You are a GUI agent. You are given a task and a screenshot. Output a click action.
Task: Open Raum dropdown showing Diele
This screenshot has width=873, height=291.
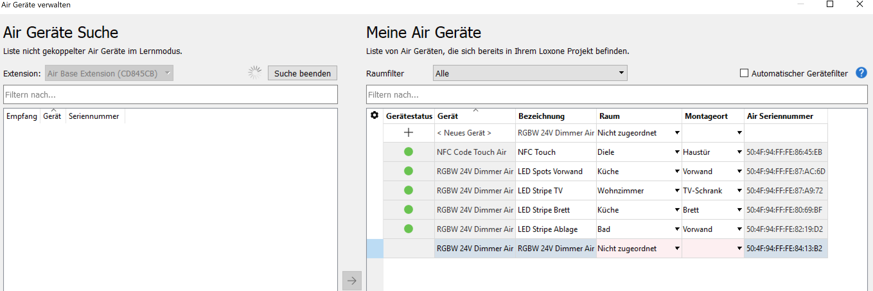pos(677,152)
